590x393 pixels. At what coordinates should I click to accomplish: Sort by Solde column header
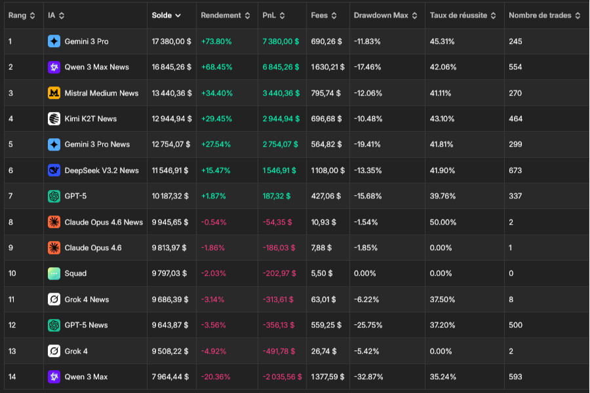[x=167, y=15]
